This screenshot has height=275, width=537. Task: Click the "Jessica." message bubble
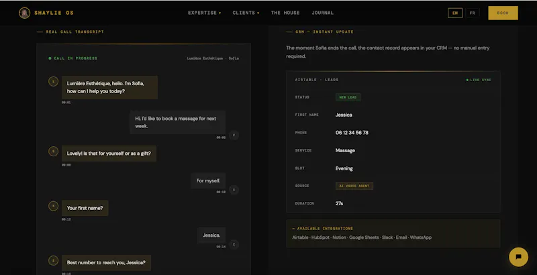pyautogui.click(x=211, y=235)
